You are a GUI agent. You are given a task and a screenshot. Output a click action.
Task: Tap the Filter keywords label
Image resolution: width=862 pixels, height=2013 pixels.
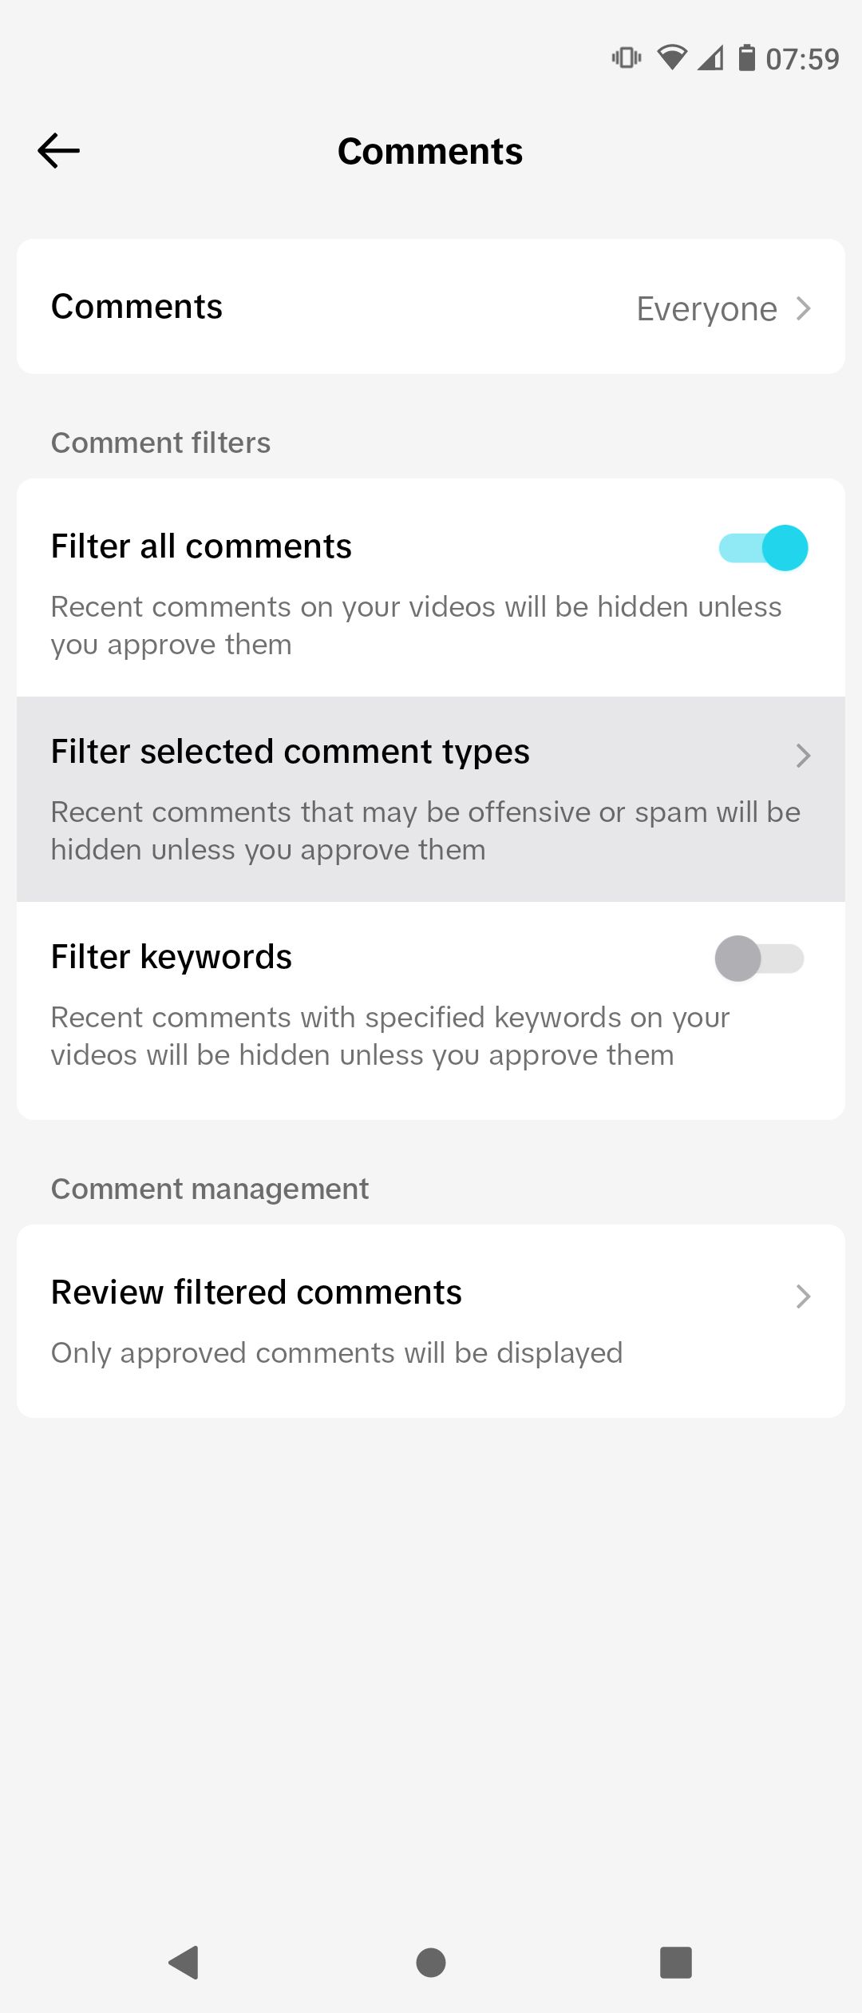172,957
